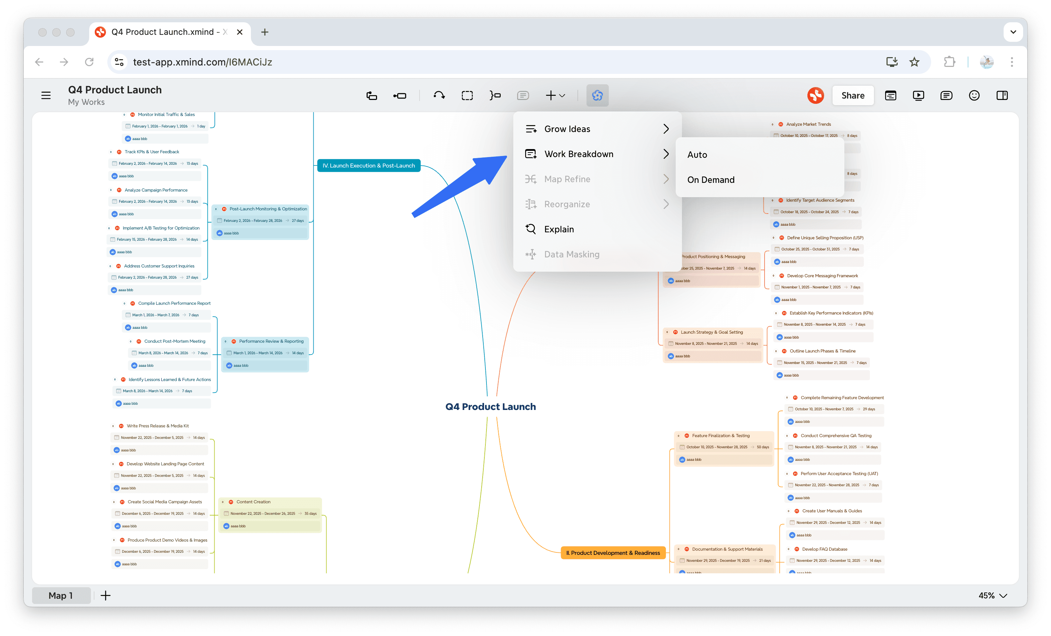
Task: Click the insert topic icon
Action: (371, 95)
